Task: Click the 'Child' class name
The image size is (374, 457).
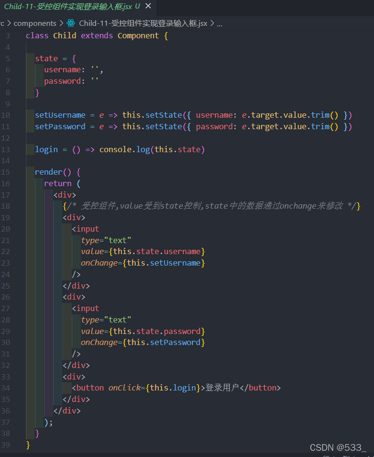Action: (65, 35)
